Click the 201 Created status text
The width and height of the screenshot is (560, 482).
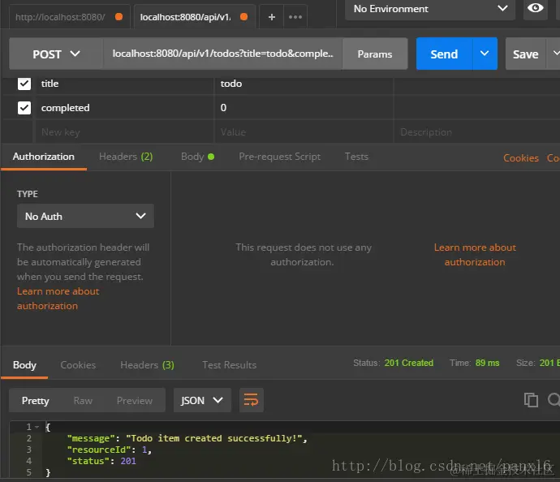point(408,363)
